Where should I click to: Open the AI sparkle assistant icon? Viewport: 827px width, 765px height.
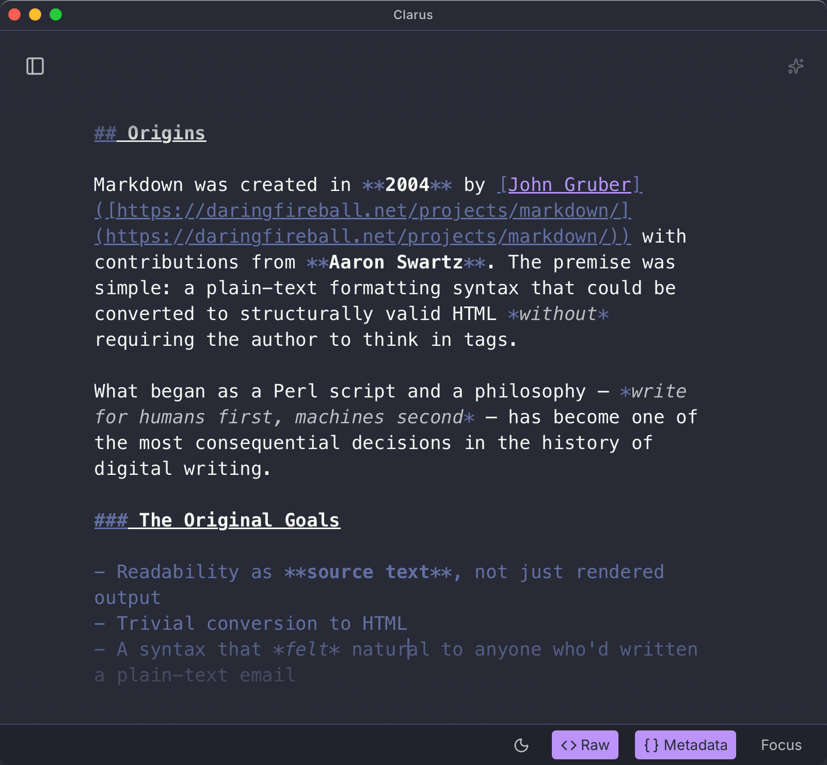pyautogui.click(x=796, y=66)
